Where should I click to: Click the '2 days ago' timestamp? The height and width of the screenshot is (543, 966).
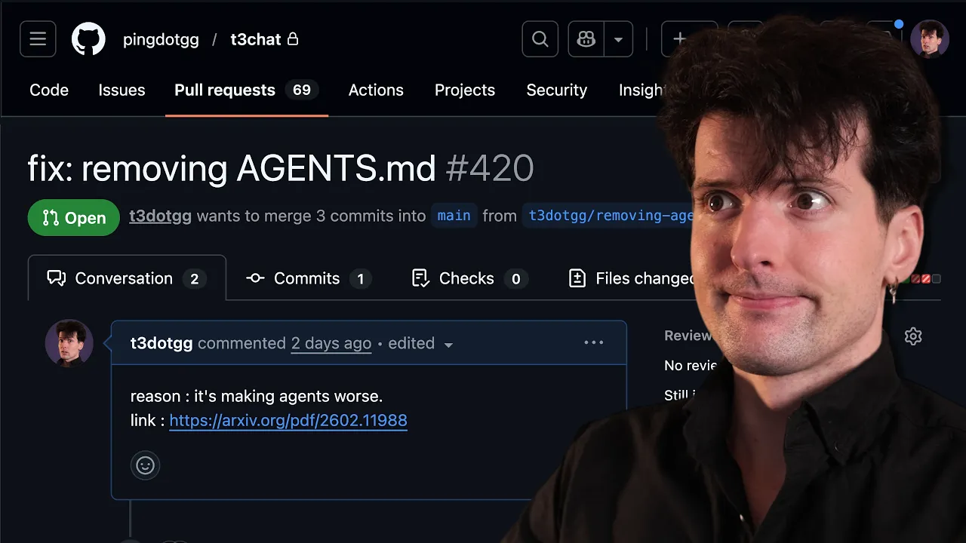[x=331, y=343]
